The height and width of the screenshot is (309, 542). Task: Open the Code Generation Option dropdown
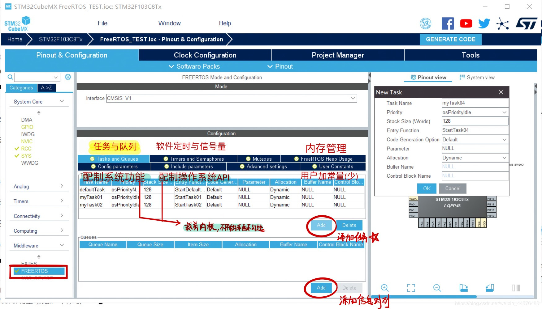pyautogui.click(x=505, y=139)
